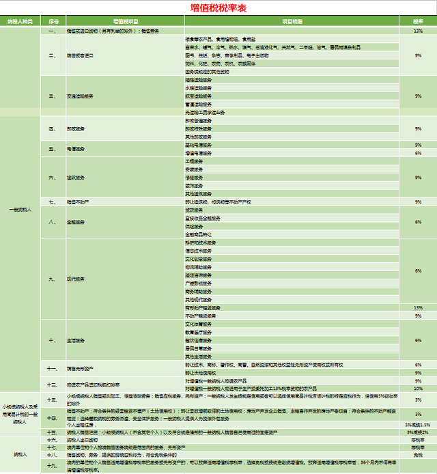
Task: Click the 金融商品转让 detail cell
Action: tap(292, 234)
